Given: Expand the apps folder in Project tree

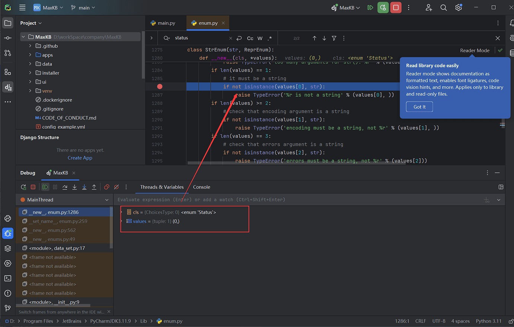Looking at the screenshot, I should [31, 55].
